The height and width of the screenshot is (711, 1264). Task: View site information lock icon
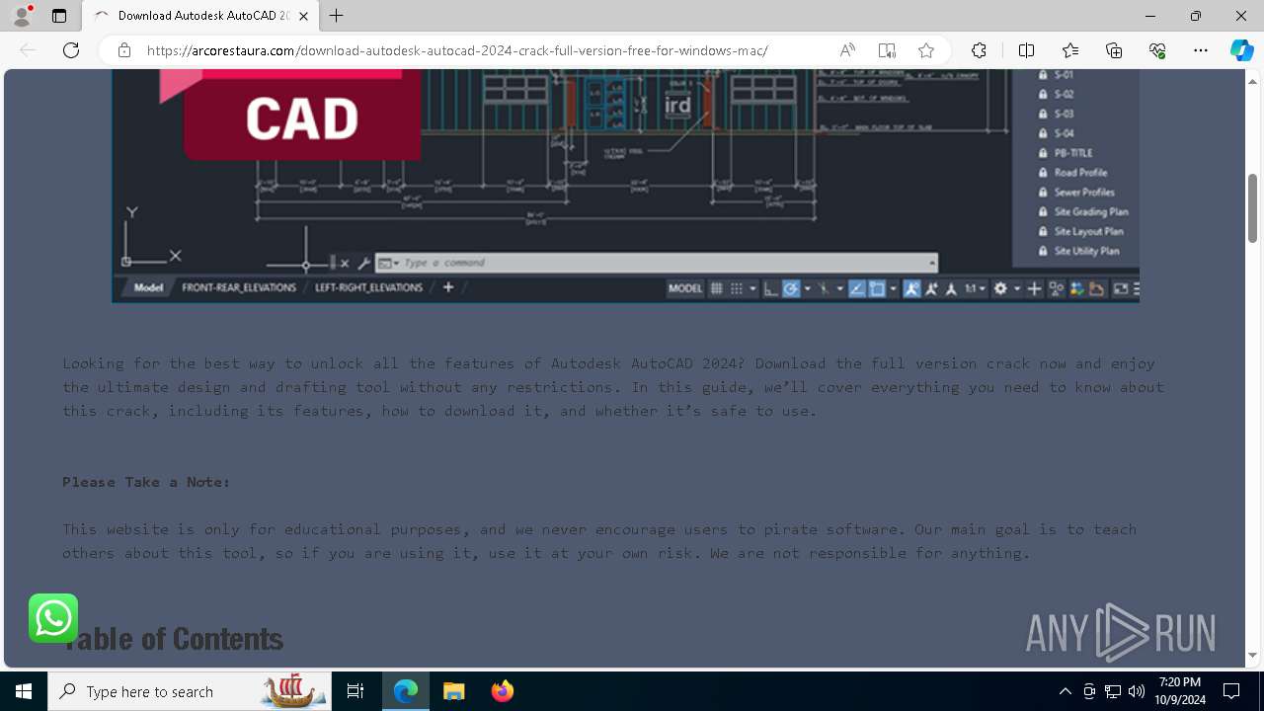coord(124,50)
